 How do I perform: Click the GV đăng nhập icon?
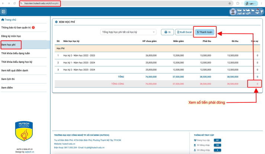tap(195, 150)
